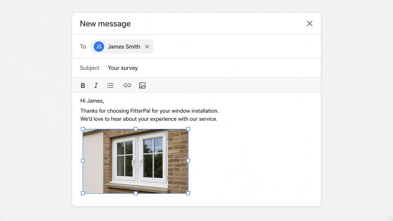The height and width of the screenshot is (221, 393).
Task: Click the bottom-middle image resize handle
Action: coord(135,193)
